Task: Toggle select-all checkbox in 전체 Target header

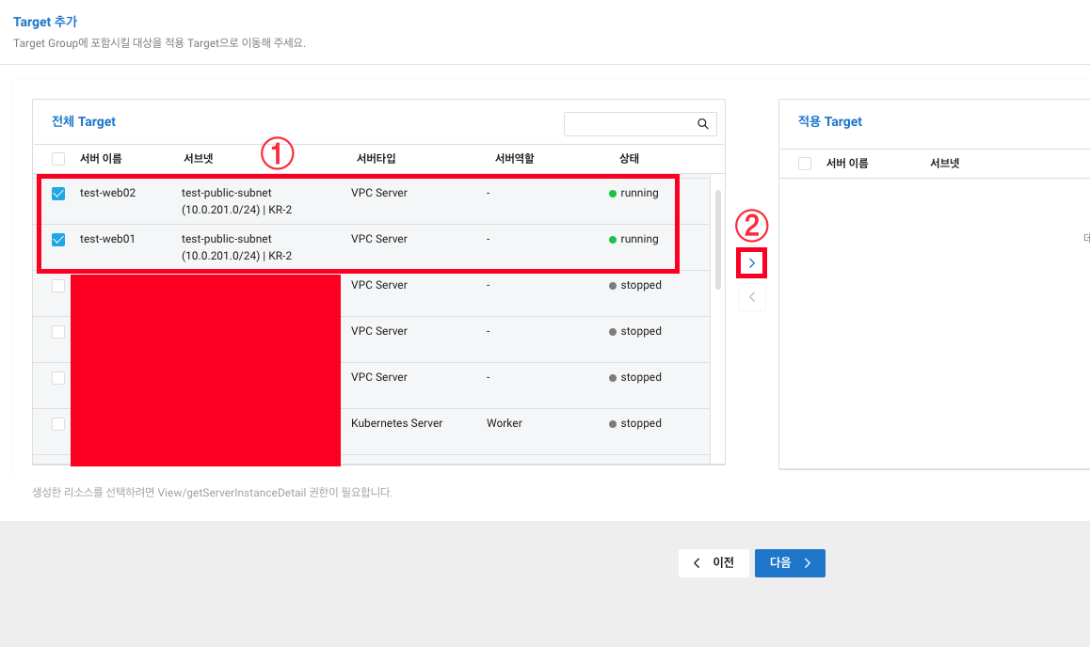Action: [x=58, y=159]
